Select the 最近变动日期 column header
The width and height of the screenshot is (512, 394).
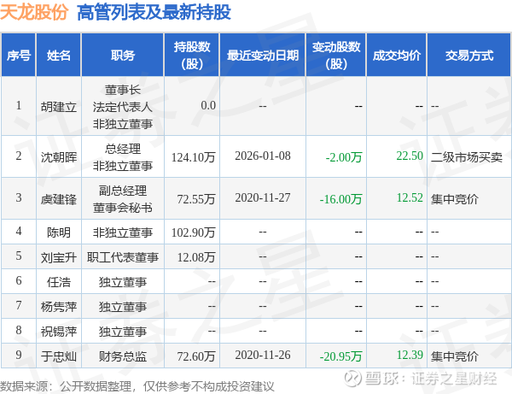coord(263,55)
